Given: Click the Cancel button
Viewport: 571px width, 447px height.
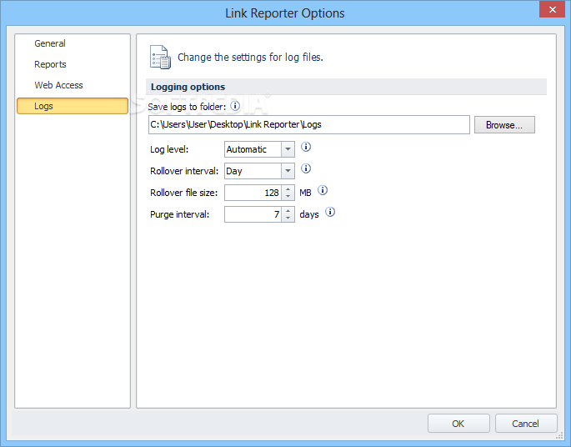Looking at the screenshot, I should (525, 424).
